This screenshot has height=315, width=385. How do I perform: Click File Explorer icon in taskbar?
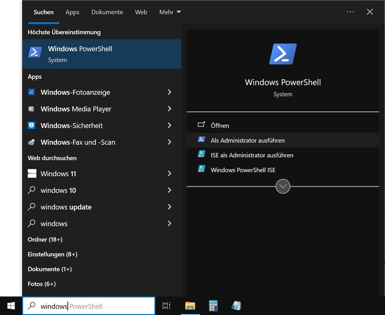point(190,306)
